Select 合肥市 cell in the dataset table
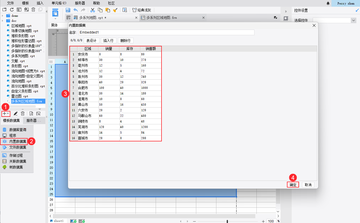360x223 pixels. pos(88,88)
